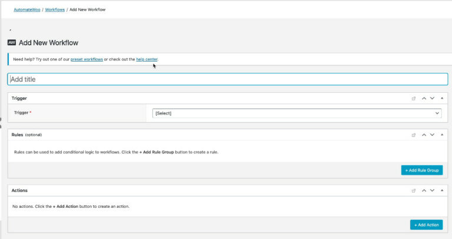This screenshot has width=452, height=239.
Task: Click the AutomateWoo AW logo icon
Action: [12, 42]
